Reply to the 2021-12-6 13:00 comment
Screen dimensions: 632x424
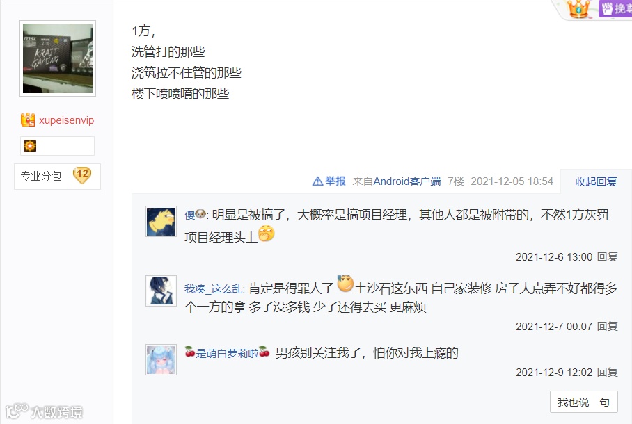[607, 257]
